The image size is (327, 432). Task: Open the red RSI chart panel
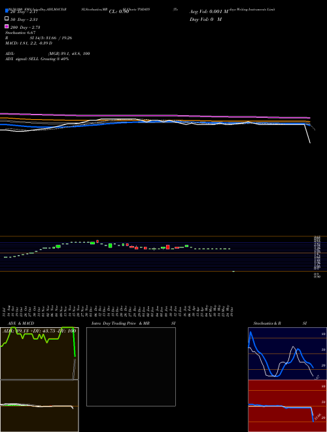coord(287,406)
